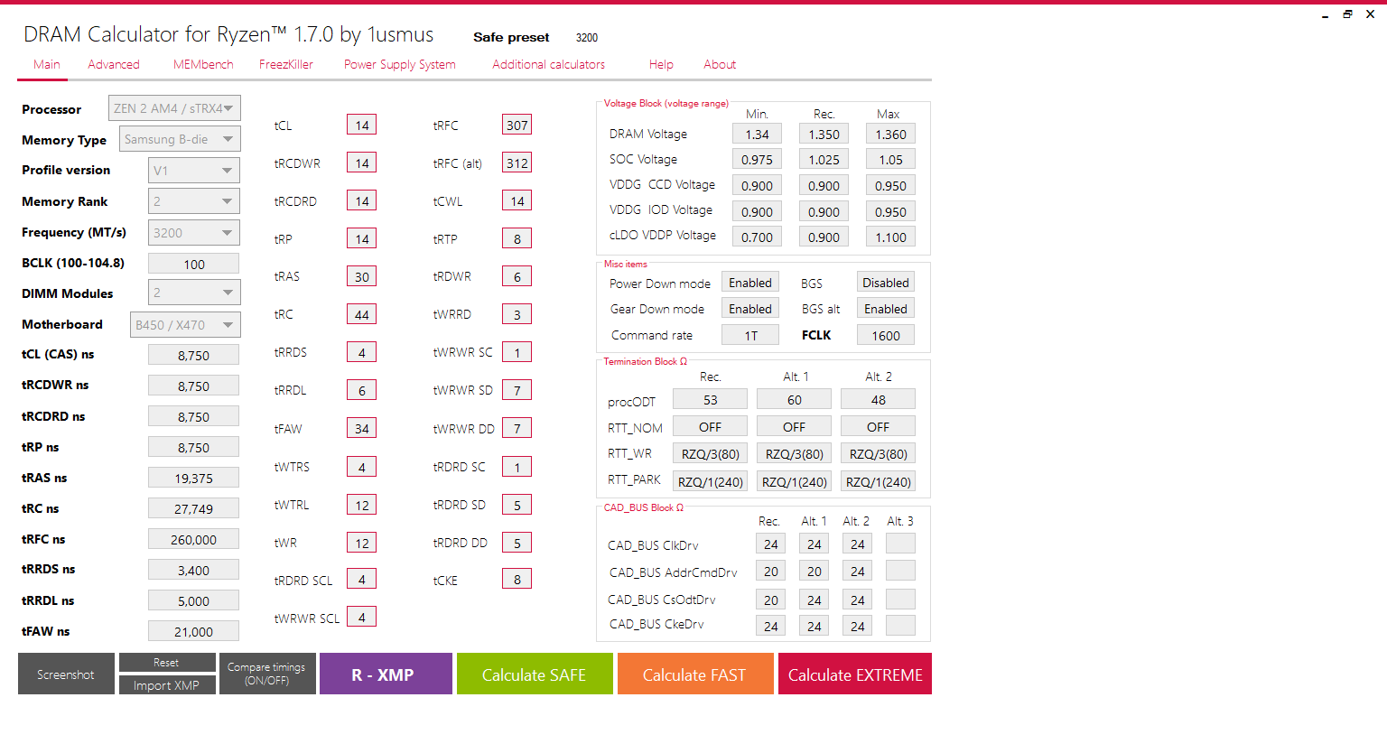Click the BGS Disabled field
This screenshot has width=1387, height=744.
pyautogui.click(x=886, y=283)
